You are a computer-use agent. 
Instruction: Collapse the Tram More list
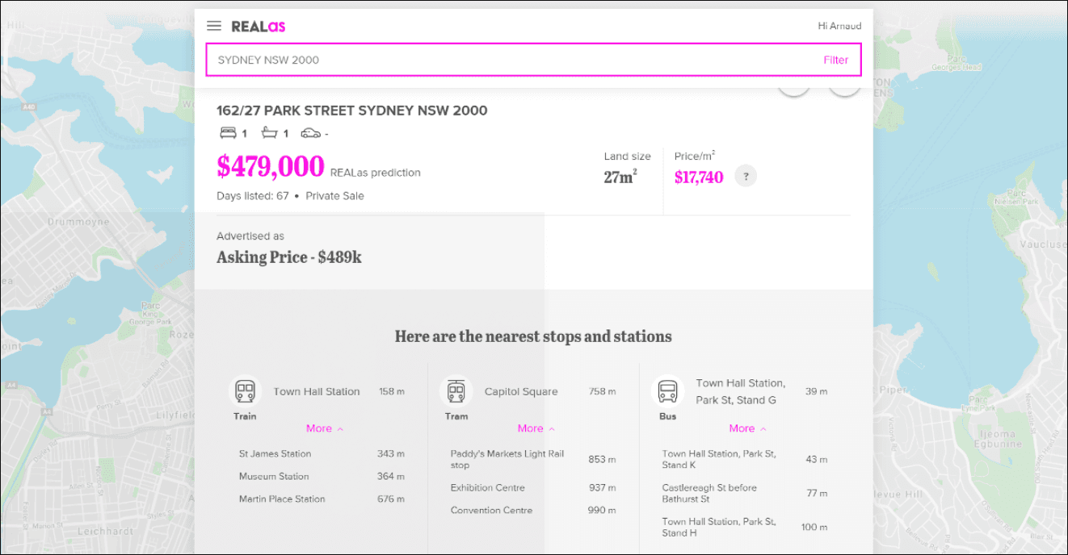pyautogui.click(x=536, y=428)
